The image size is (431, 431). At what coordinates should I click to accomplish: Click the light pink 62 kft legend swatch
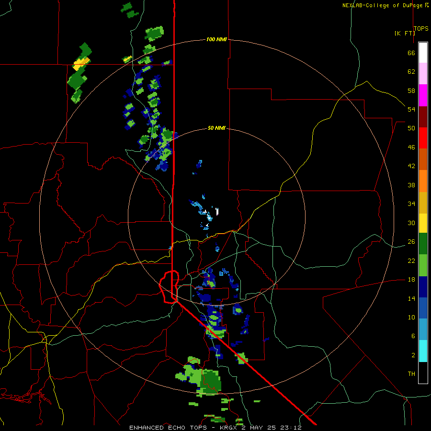[x=423, y=74]
